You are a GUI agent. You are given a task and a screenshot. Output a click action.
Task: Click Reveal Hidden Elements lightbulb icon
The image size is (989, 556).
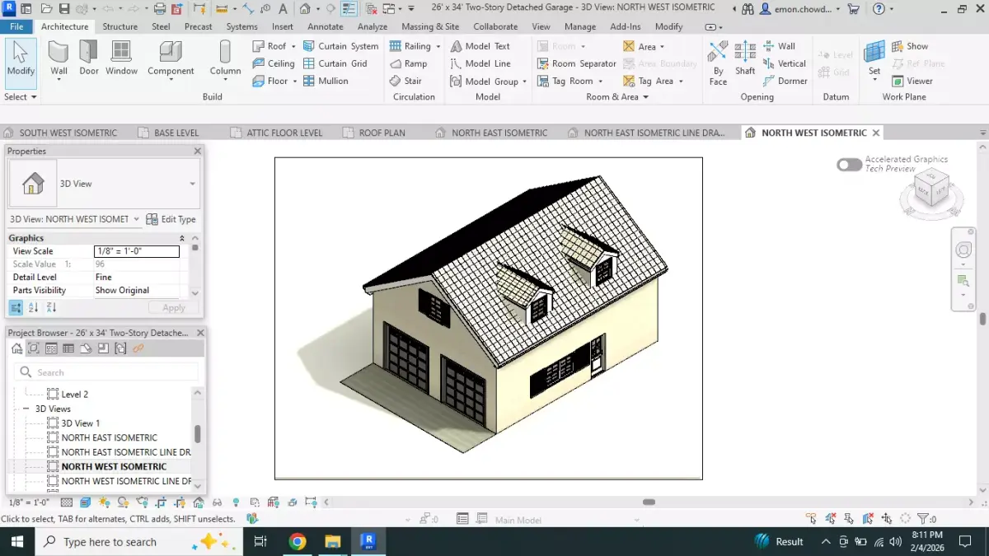pos(236,502)
